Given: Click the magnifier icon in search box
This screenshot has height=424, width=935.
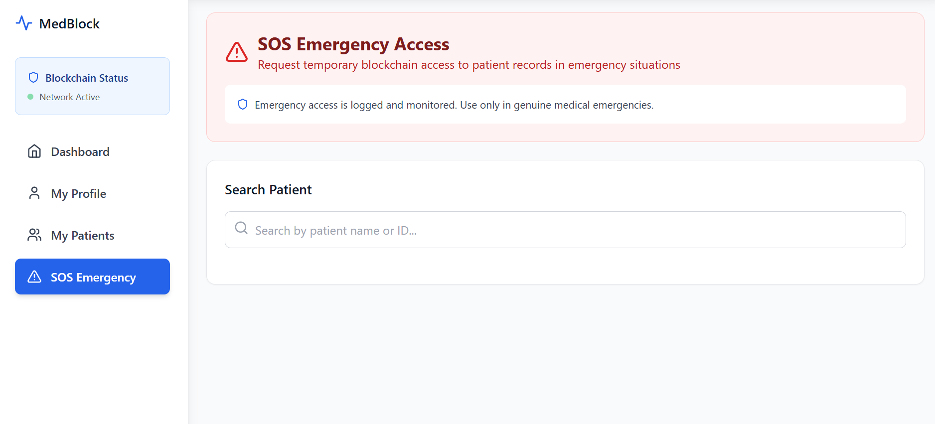Looking at the screenshot, I should pyautogui.click(x=241, y=228).
